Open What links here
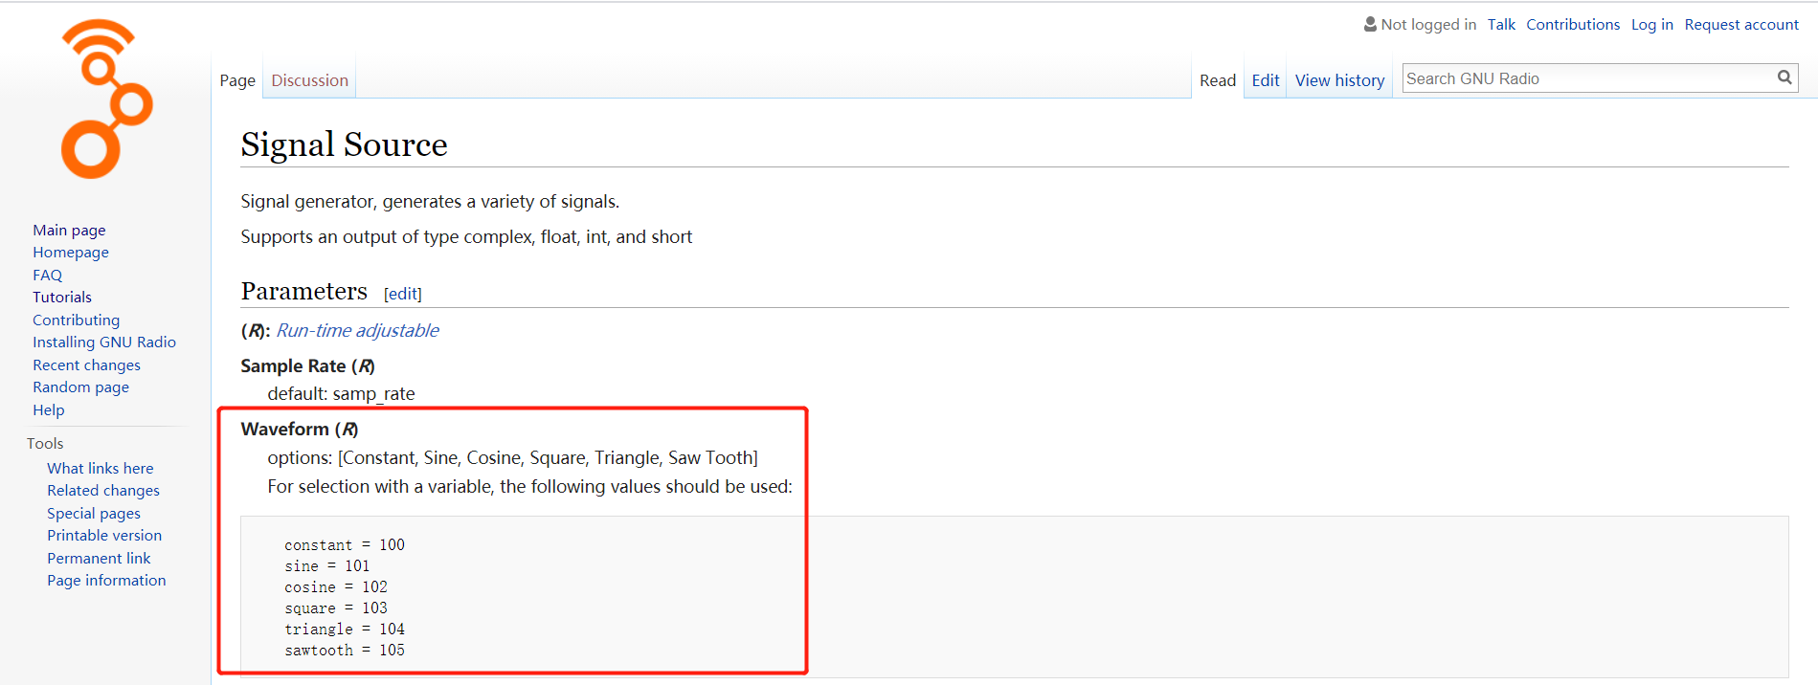1818x685 pixels. (x=101, y=468)
